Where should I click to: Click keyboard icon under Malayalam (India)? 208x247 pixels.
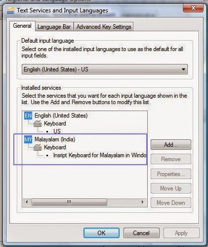tap(38, 147)
